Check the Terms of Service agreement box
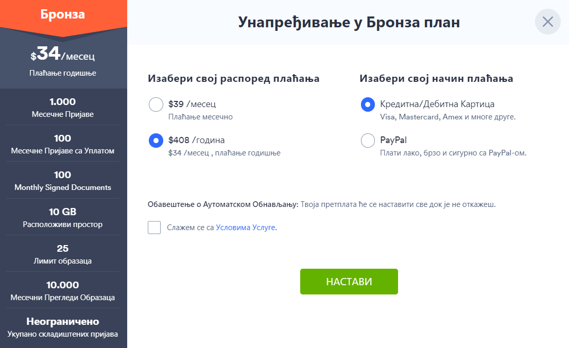This screenshot has height=348, width=569. click(154, 228)
